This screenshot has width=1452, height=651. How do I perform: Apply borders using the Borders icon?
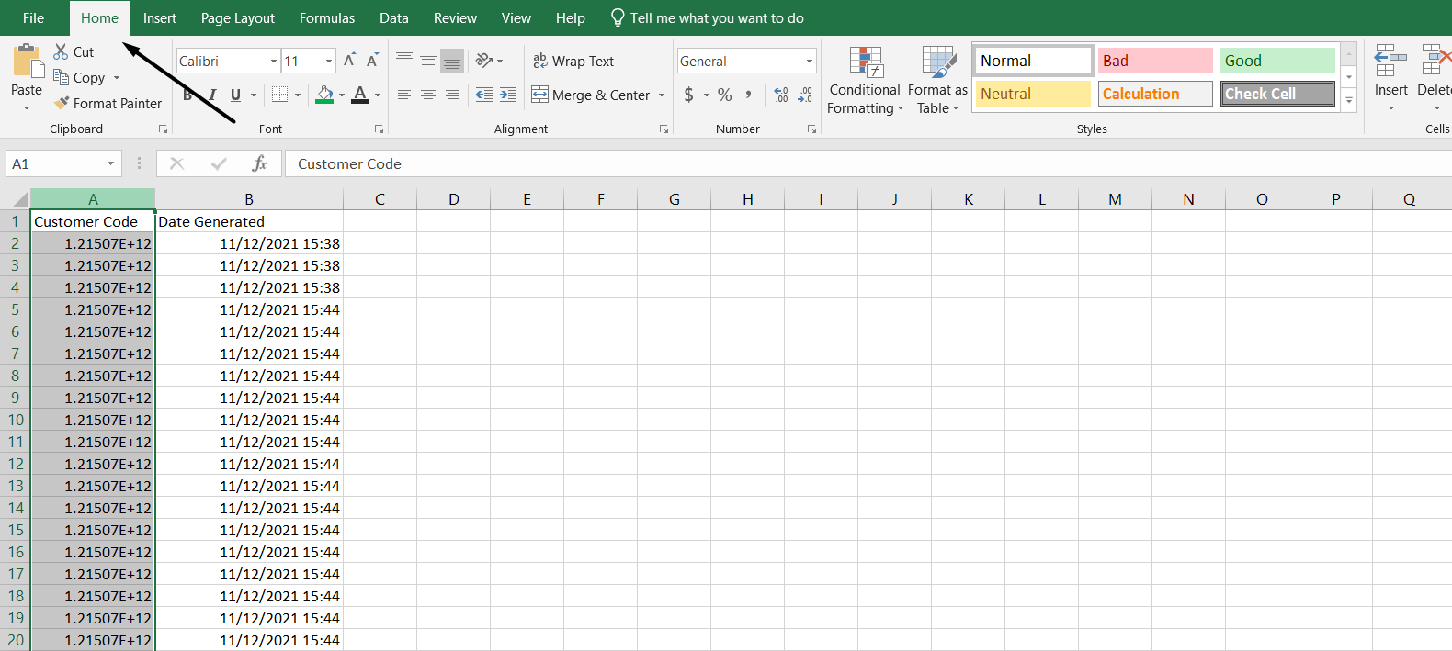[x=280, y=94]
